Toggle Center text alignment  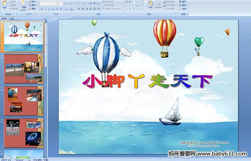pyautogui.click(x=83, y=9)
